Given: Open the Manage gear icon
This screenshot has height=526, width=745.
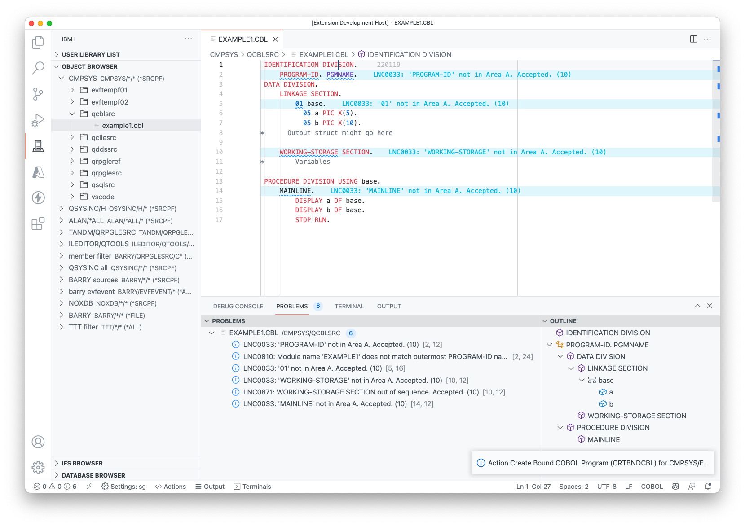Looking at the screenshot, I should click(38, 467).
